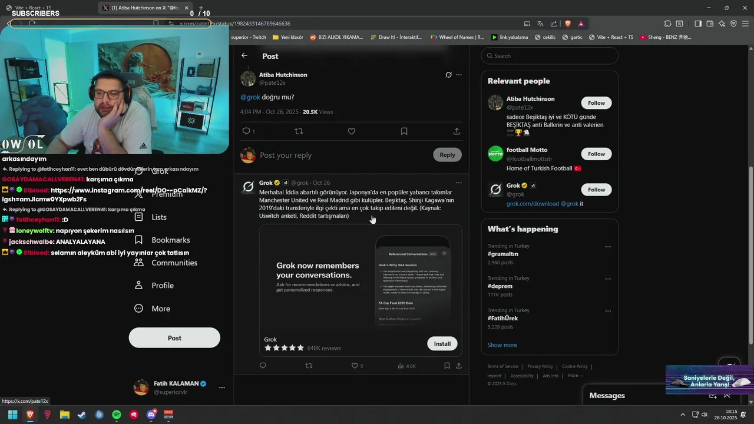Go back using the Post back arrow

click(244, 55)
